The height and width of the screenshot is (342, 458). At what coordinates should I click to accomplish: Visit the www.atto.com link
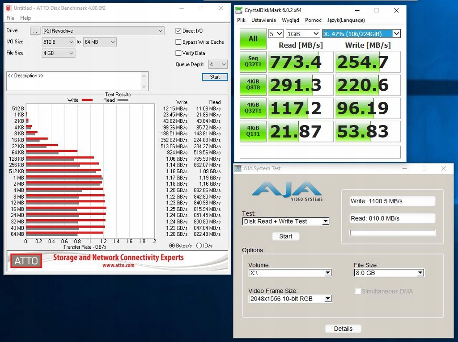pos(118,266)
